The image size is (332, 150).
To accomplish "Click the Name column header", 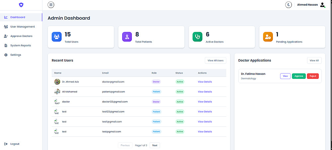I will pyautogui.click(x=58, y=73).
